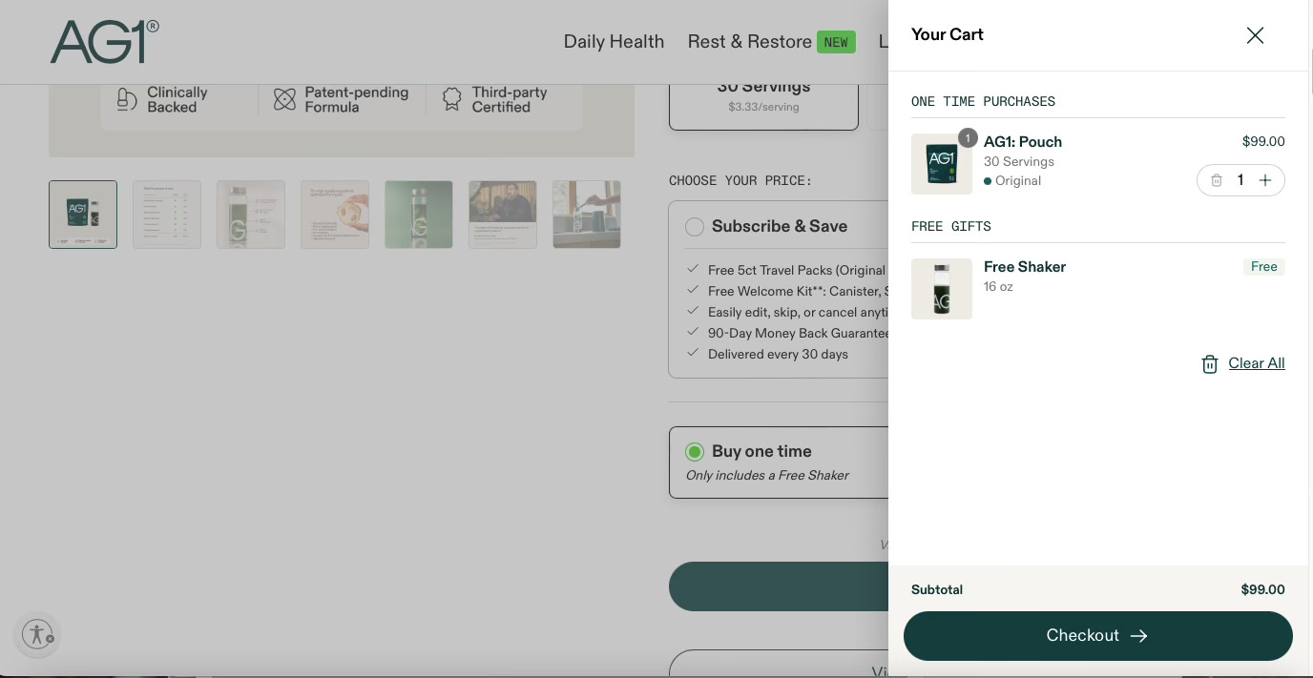Click the green Free badge

coord(1264,267)
